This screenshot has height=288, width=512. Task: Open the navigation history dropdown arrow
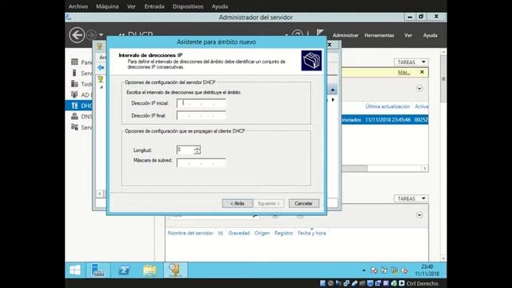(x=102, y=35)
